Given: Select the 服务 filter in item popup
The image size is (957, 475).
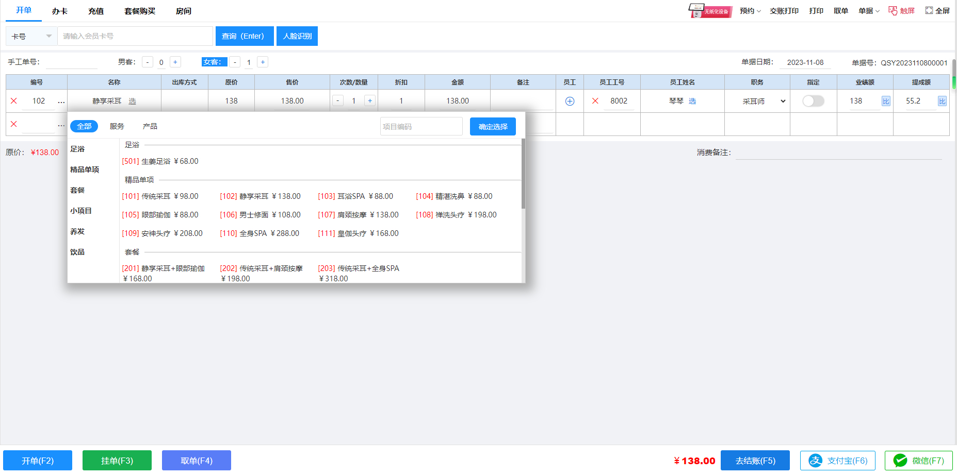Looking at the screenshot, I should click(x=117, y=126).
